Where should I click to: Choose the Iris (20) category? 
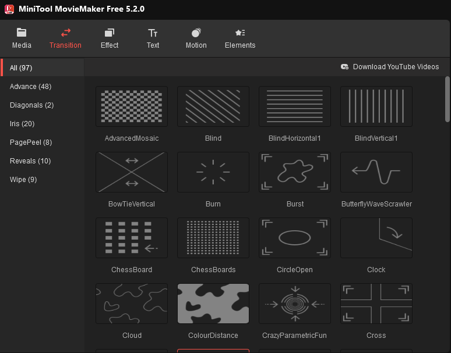[x=22, y=124]
